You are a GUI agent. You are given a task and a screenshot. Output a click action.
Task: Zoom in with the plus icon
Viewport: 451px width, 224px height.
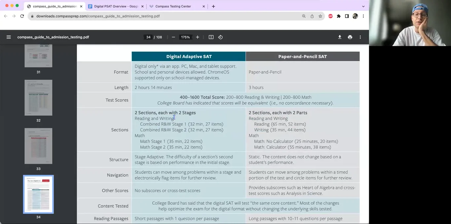pos(197,37)
